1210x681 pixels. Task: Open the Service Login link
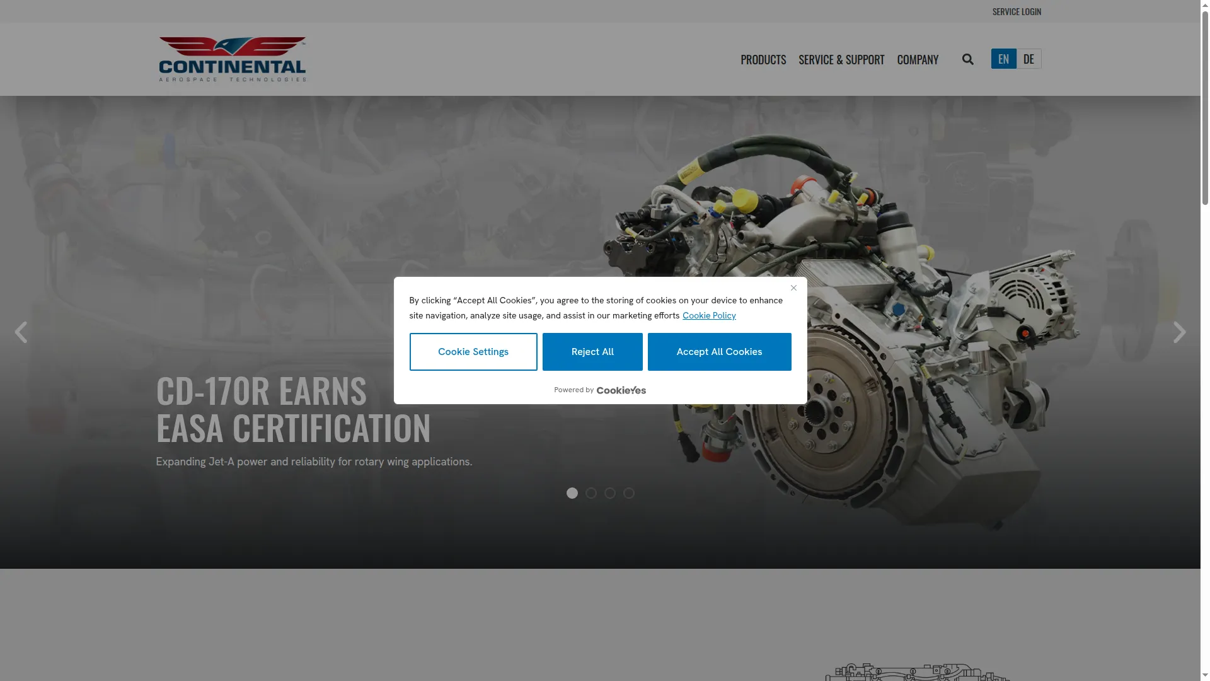(1017, 11)
